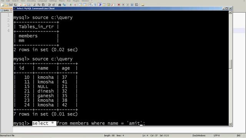Click 'amit' in the typed query
This screenshot has height=138, width=246.
tap(134, 123)
